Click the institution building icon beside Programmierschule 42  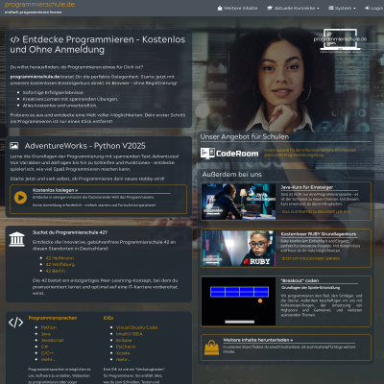17,239
